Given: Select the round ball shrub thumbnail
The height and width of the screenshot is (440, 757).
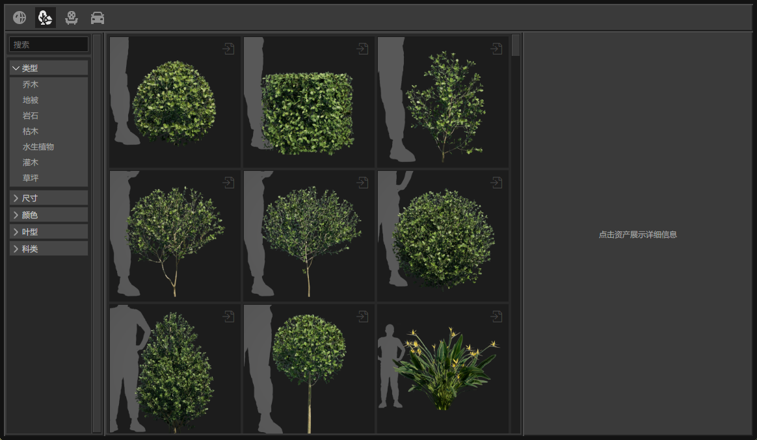Looking at the screenshot, I should coord(175,102).
